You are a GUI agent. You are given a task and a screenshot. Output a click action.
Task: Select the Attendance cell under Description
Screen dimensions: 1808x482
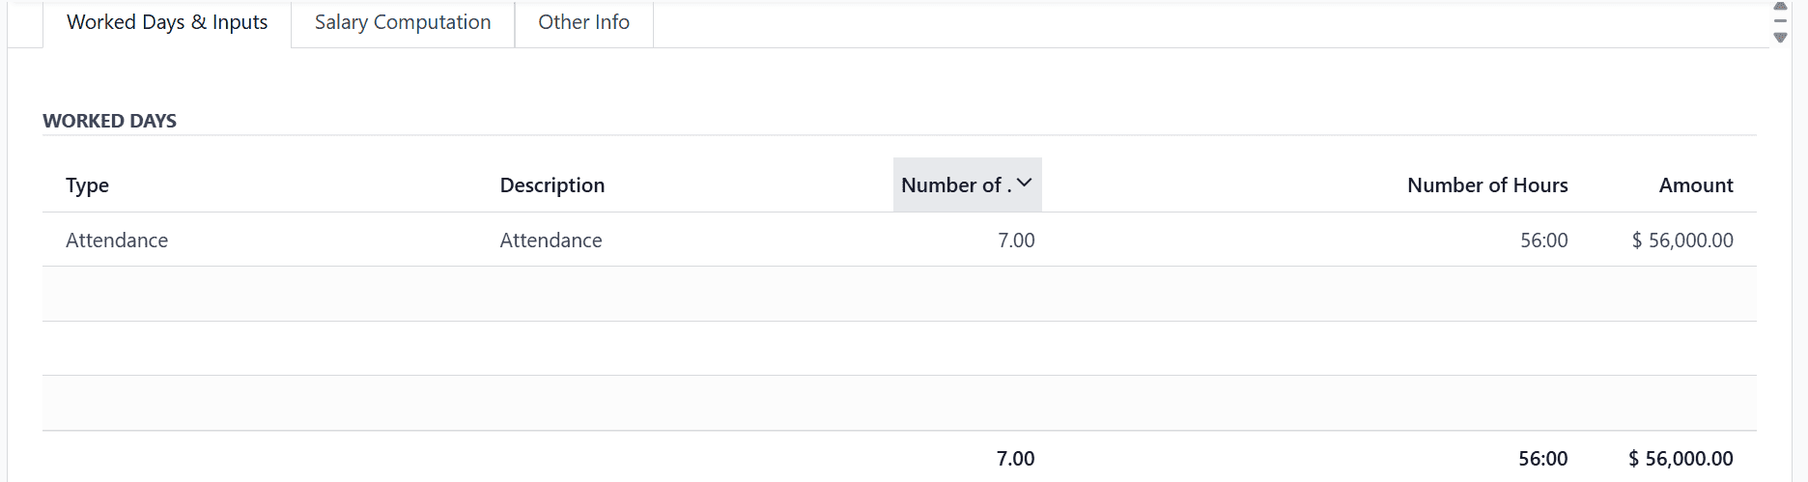click(551, 241)
